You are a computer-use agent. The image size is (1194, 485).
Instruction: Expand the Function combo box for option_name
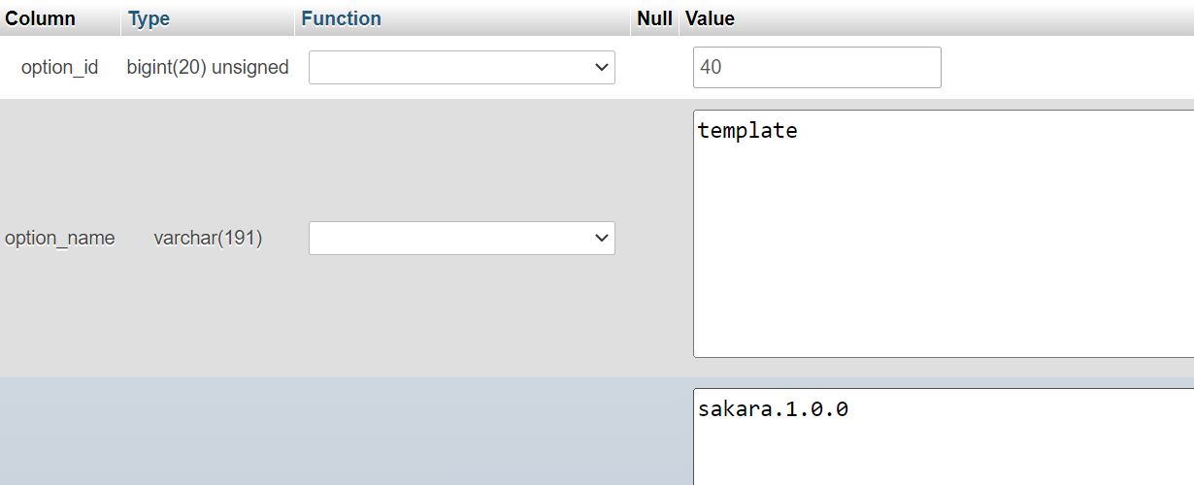(x=461, y=238)
